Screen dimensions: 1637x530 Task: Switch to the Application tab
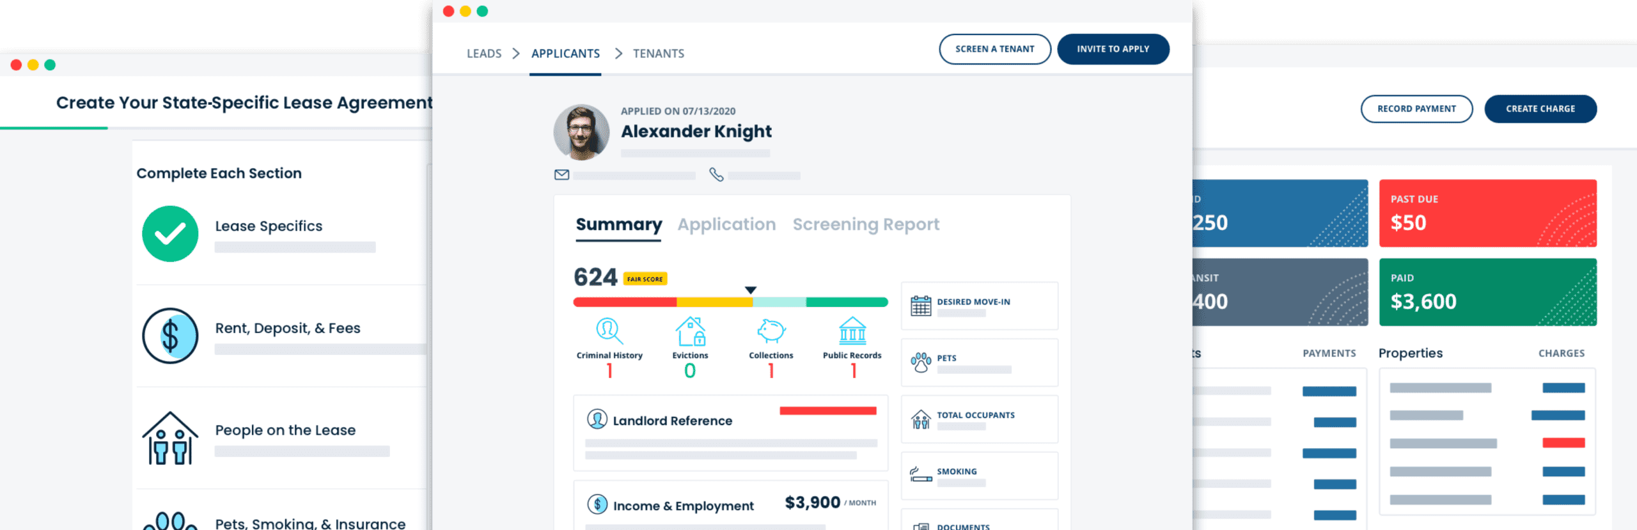726,224
